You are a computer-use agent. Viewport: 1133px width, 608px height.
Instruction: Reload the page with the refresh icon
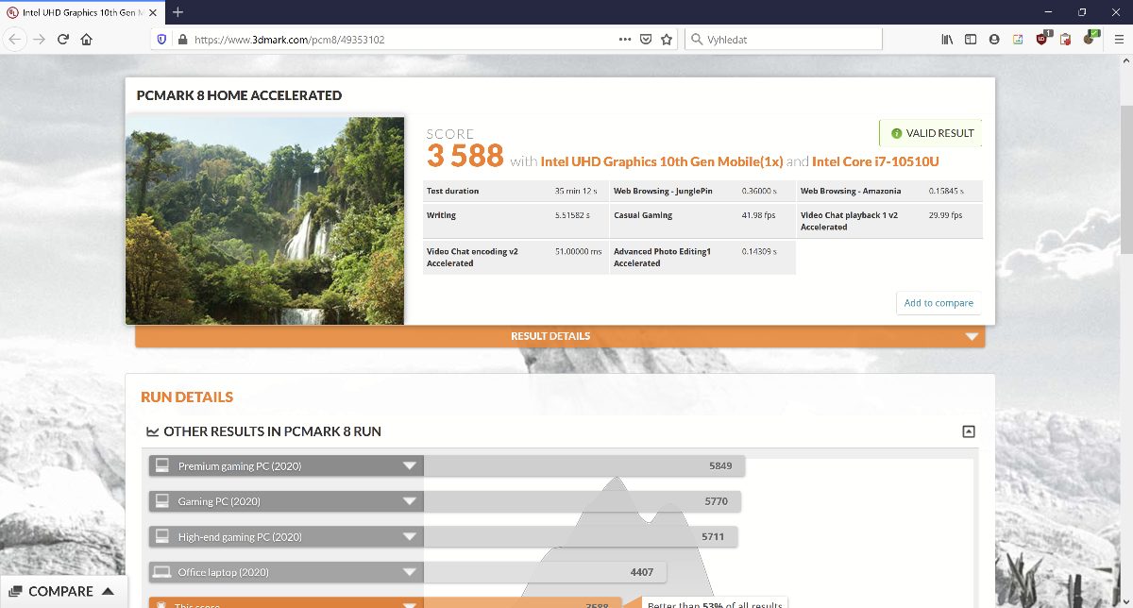[63, 40]
